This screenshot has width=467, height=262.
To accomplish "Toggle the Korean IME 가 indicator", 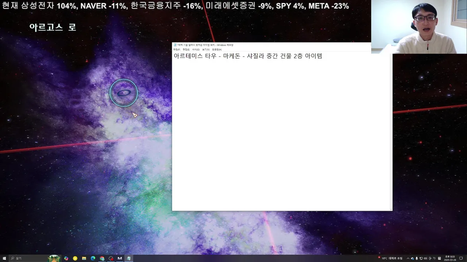I will pos(434,258).
